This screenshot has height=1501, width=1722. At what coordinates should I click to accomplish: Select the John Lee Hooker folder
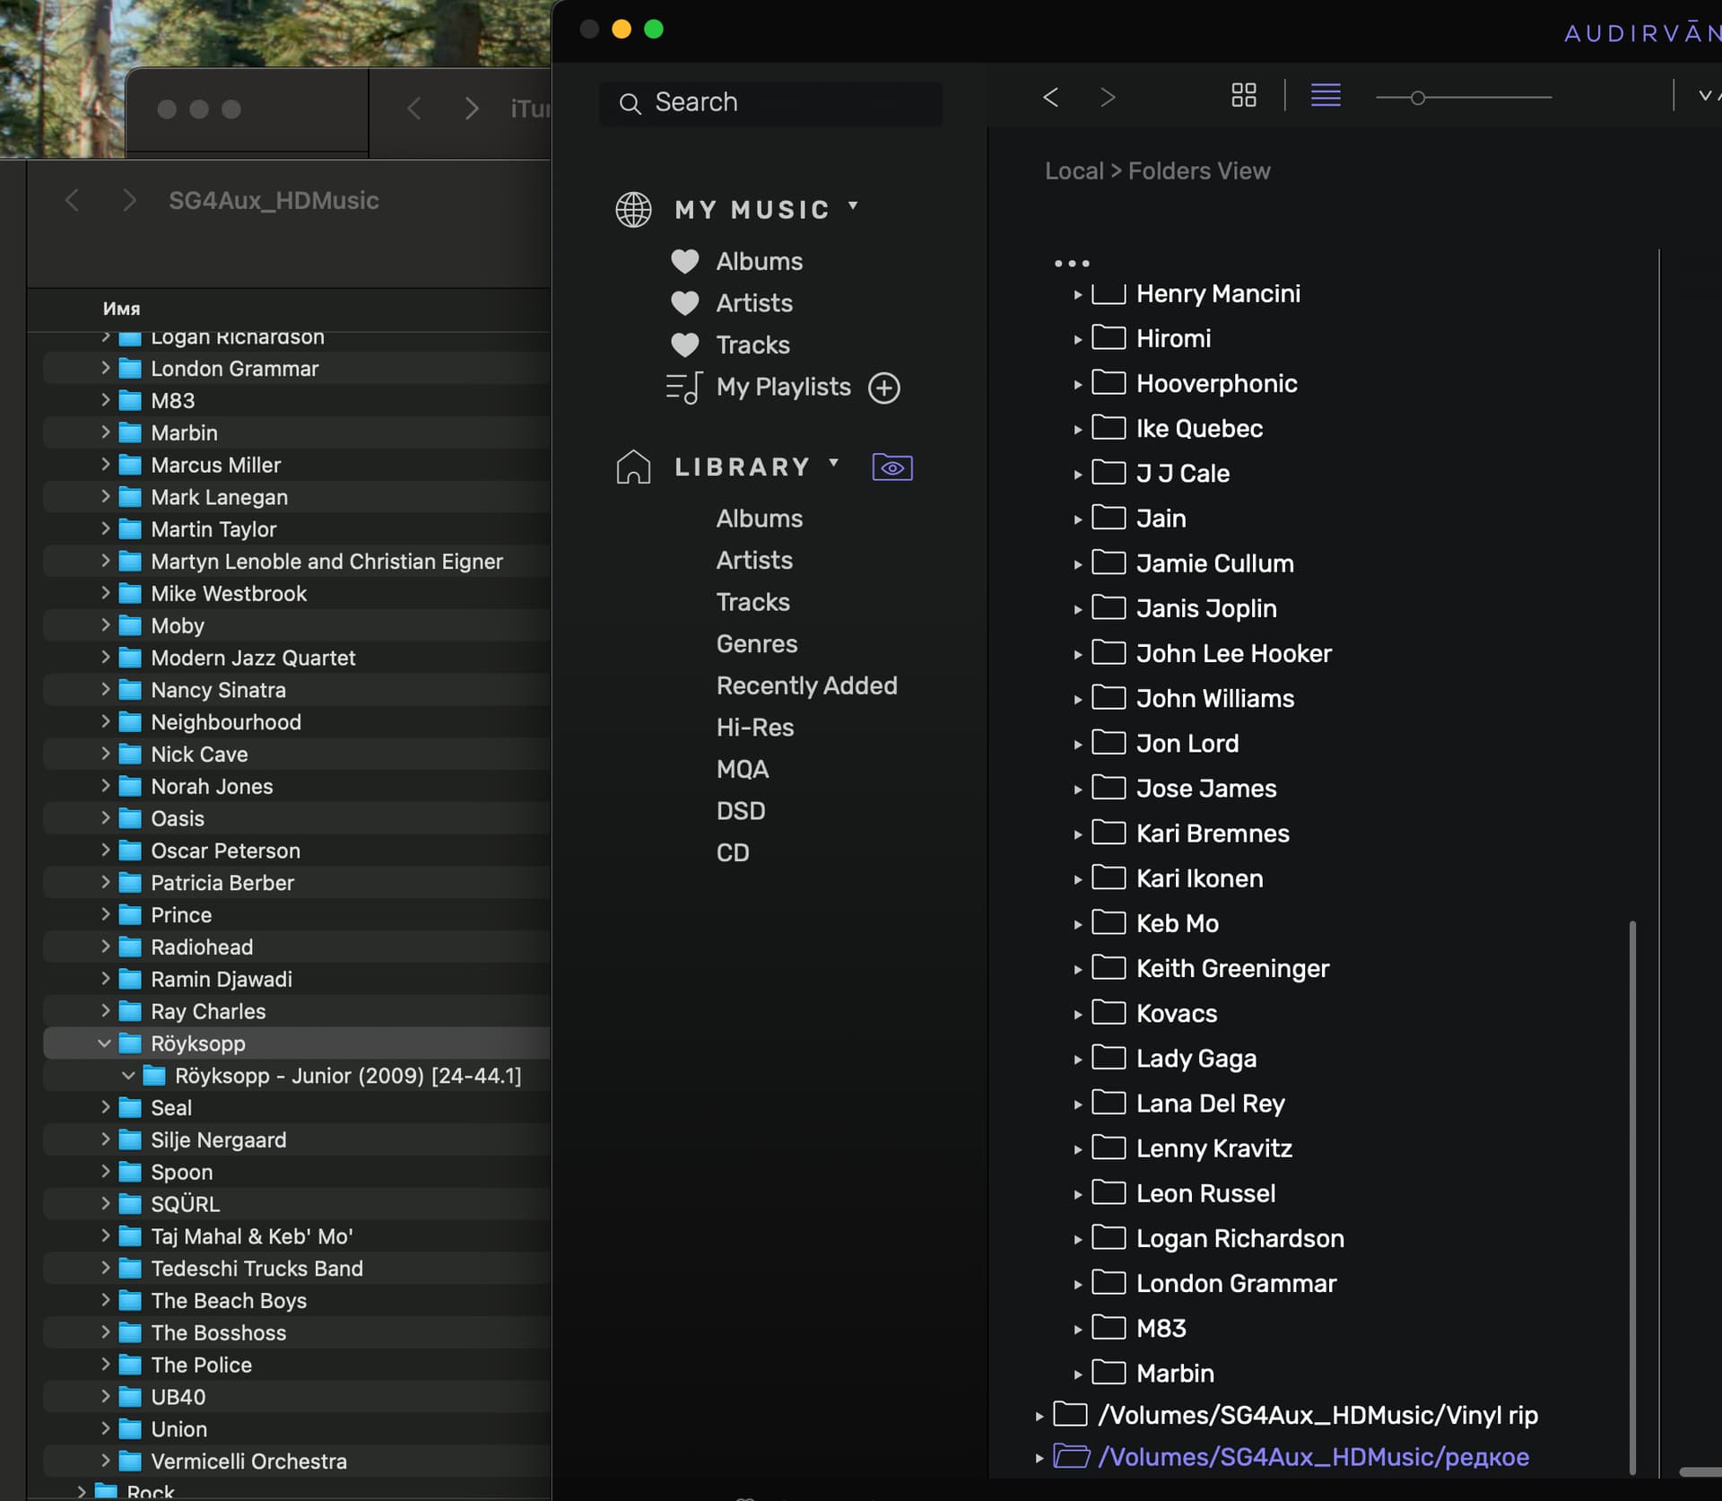[1233, 653]
